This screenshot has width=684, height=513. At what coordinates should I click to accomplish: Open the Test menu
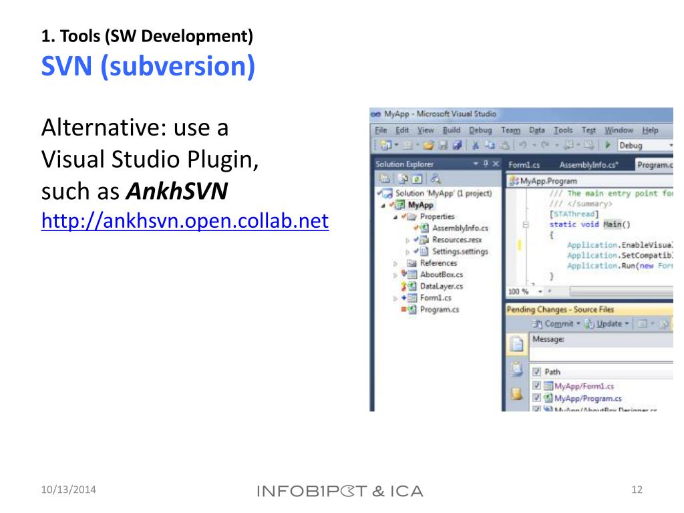point(588,130)
